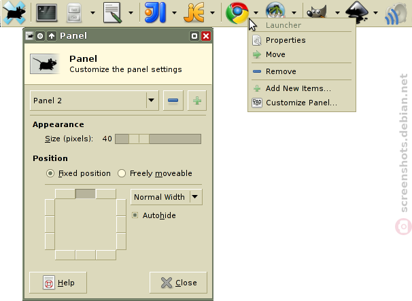Select bottom-center panel position box
Image resolution: width=412 pixels, height=301 pixels.
[x=86, y=255]
